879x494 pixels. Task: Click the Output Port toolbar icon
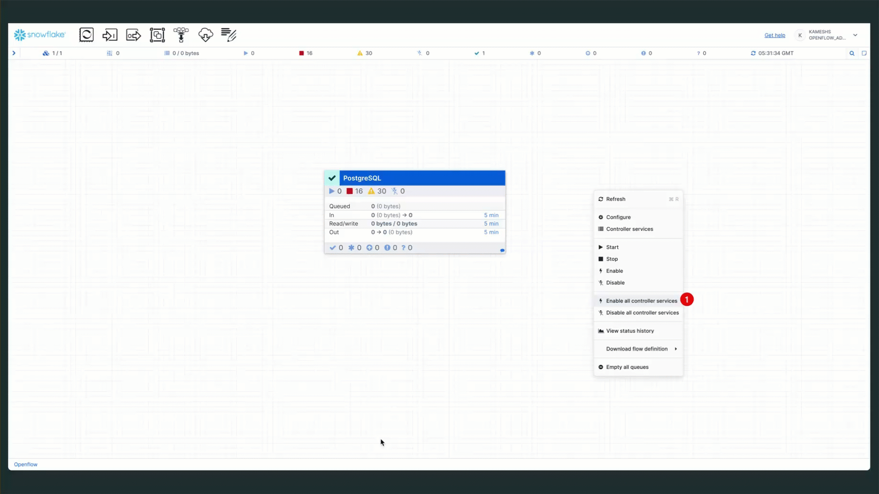click(x=134, y=35)
